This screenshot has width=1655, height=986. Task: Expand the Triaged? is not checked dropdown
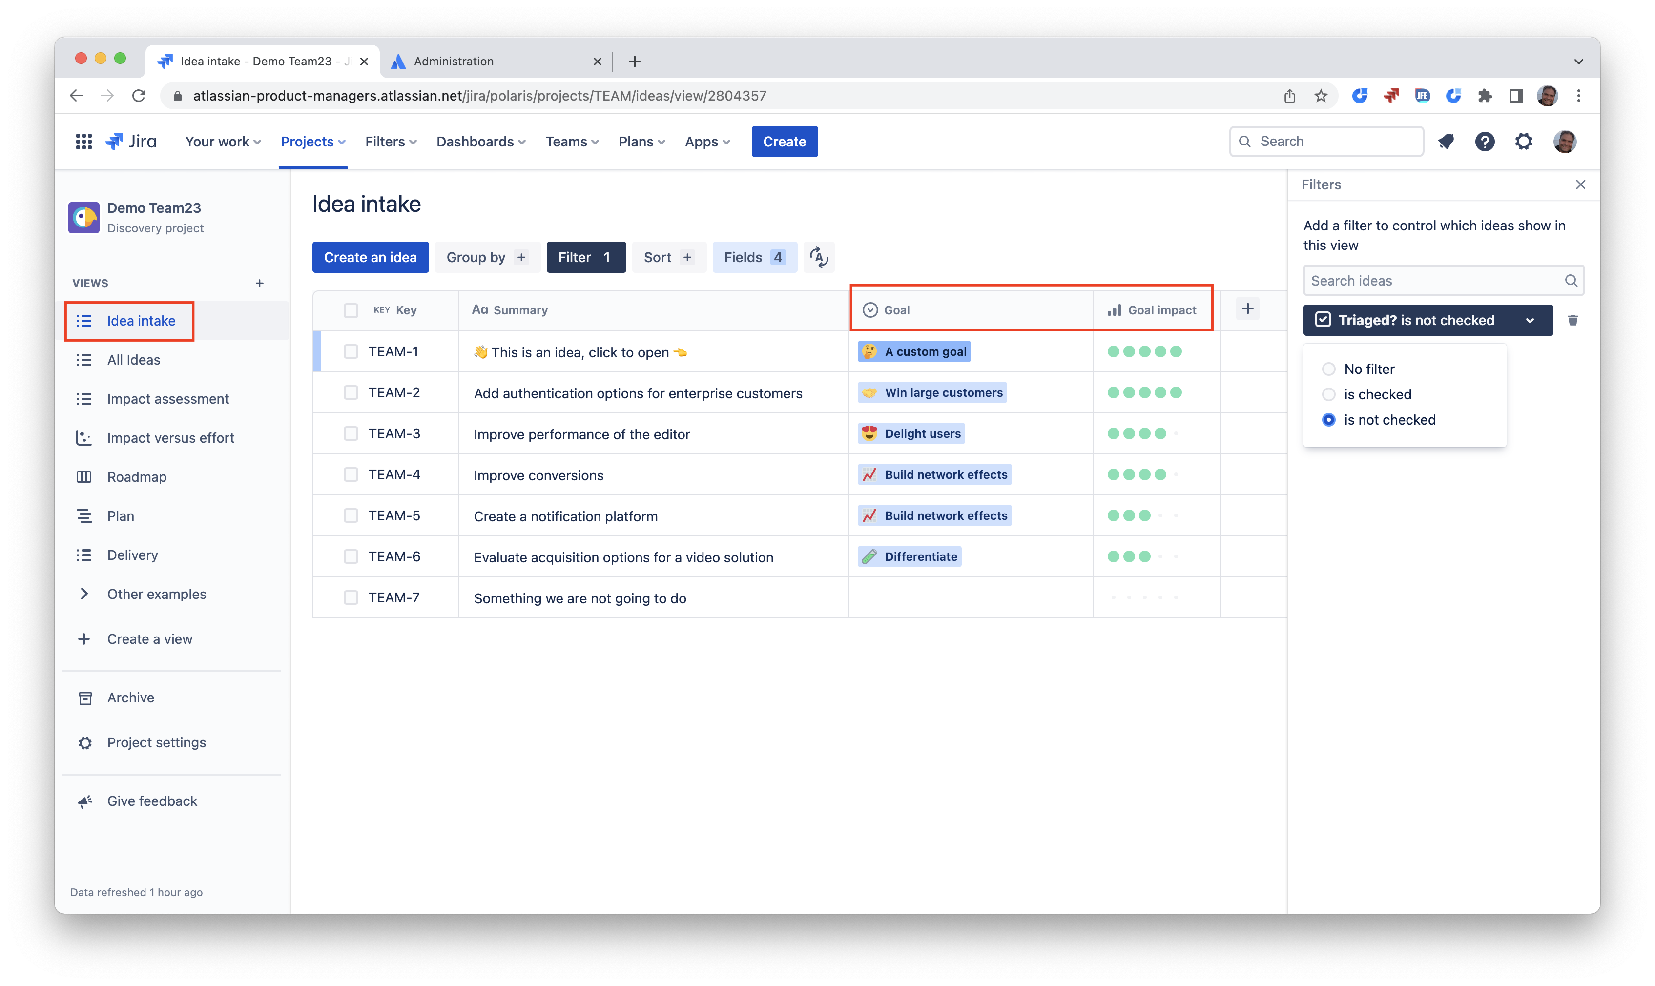[1530, 320]
